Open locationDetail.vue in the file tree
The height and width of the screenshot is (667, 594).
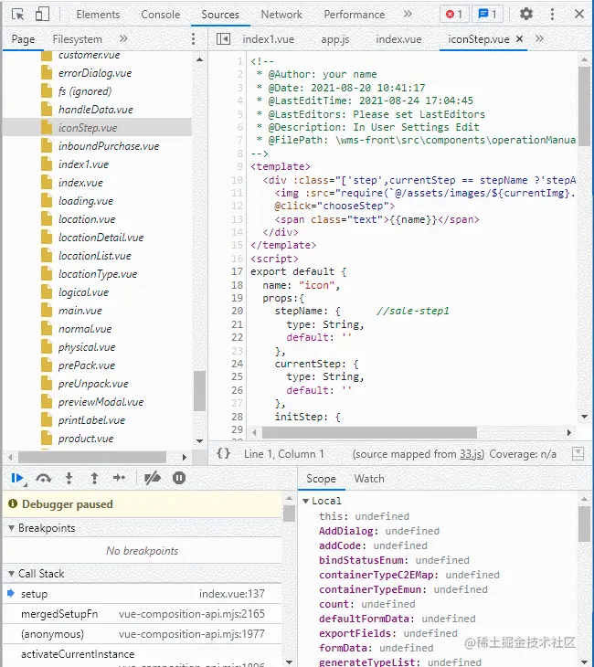[x=101, y=238]
